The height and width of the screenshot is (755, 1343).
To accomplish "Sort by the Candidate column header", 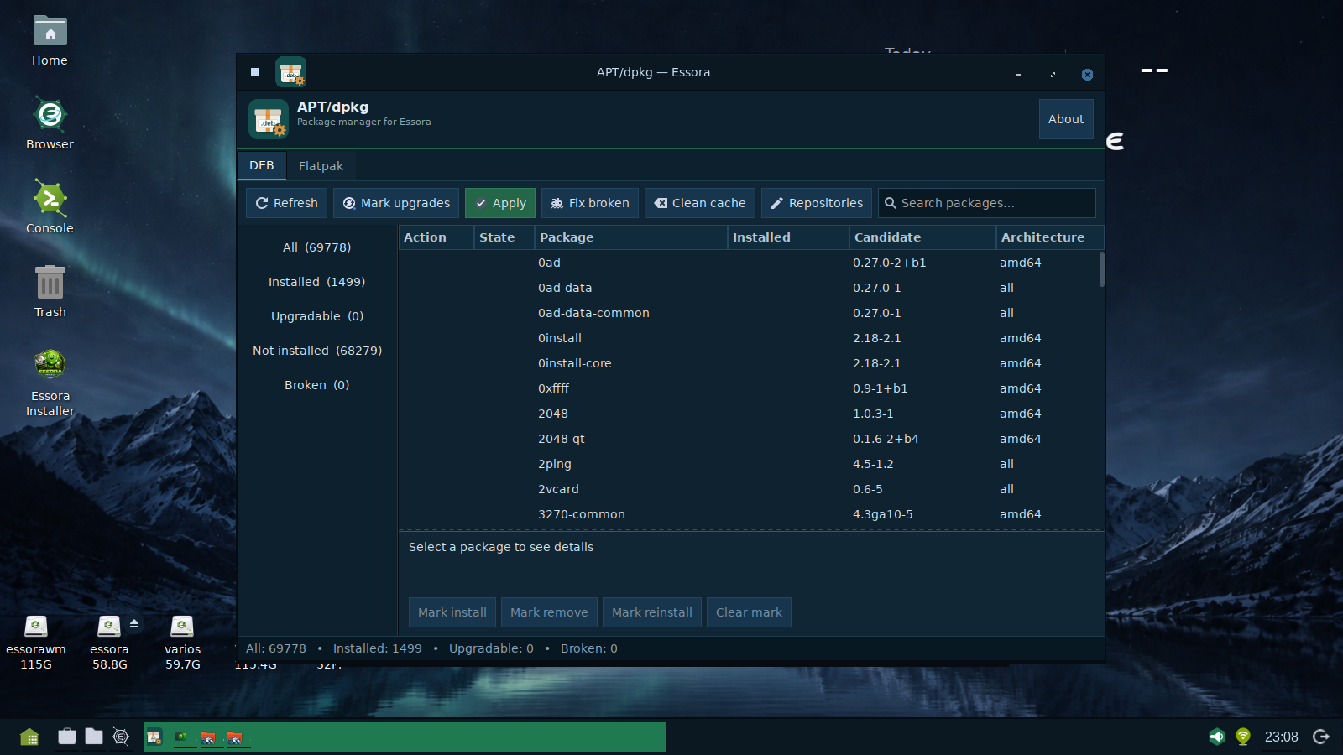I will (922, 237).
